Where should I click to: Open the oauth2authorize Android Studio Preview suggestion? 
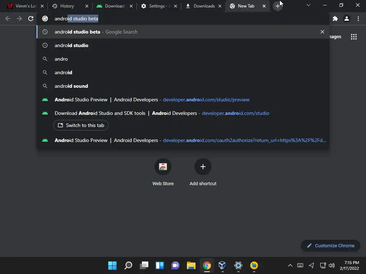coord(183,140)
